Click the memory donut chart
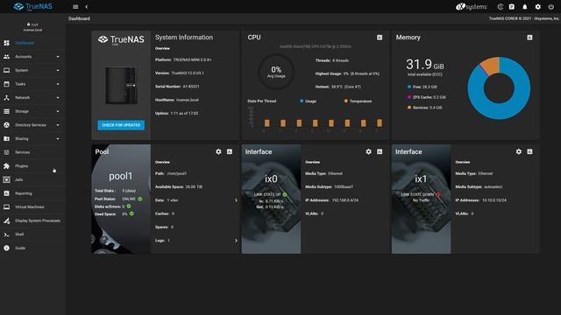The height and width of the screenshot is (315, 561). tap(499, 87)
